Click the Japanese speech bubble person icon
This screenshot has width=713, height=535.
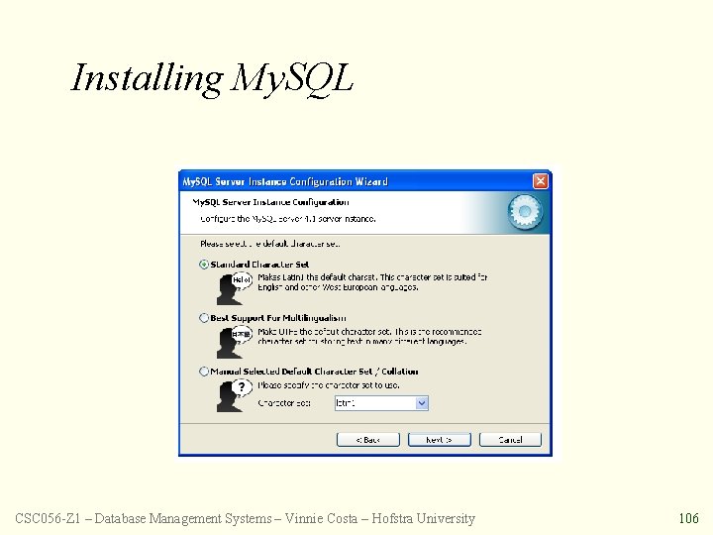pos(234,342)
